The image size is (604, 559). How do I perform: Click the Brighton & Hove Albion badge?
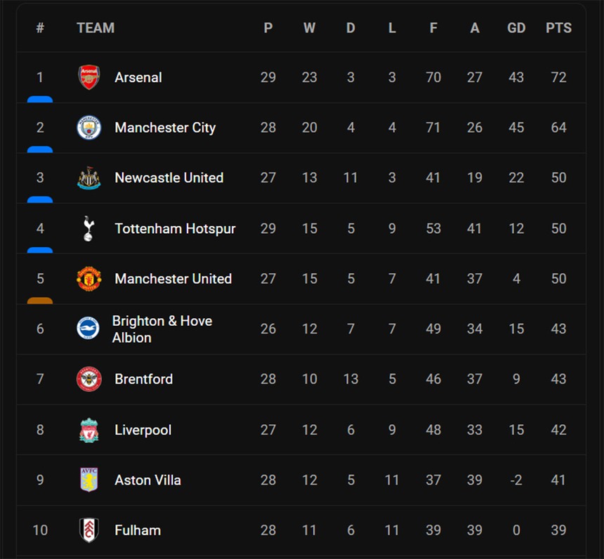pyautogui.click(x=88, y=329)
